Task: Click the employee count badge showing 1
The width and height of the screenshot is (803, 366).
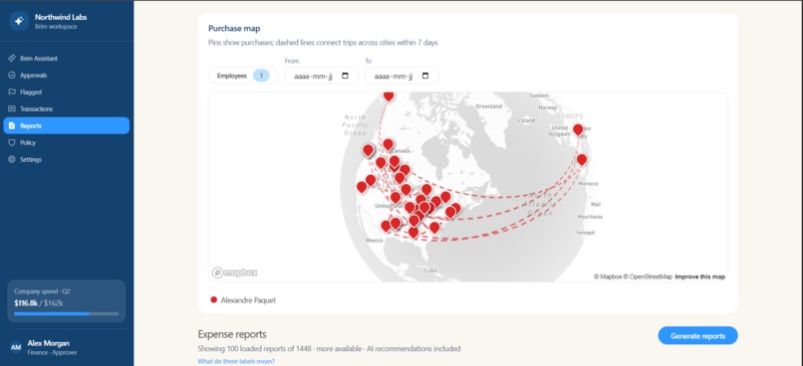Action: pyautogui.click(x=261, y=76)
